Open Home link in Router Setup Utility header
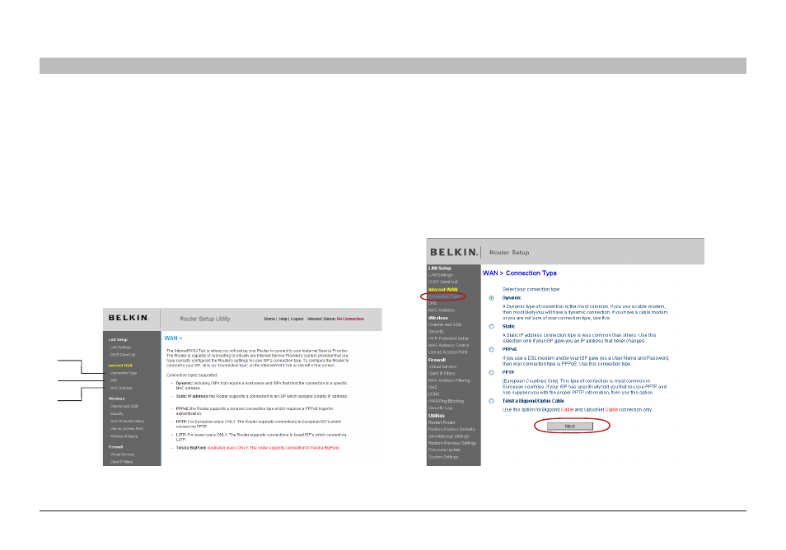The width and height of the screenshot is (786, 550). coord(269,319)
